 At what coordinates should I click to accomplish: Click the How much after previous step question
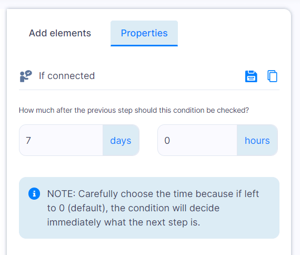[134, 110]
